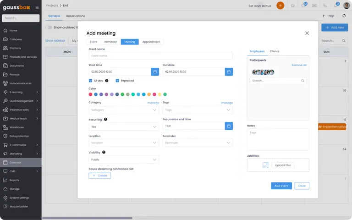Open notifications bell icon
Image resolution: width=352 pixels, height=220 pixels.
[x=336, y=5]
